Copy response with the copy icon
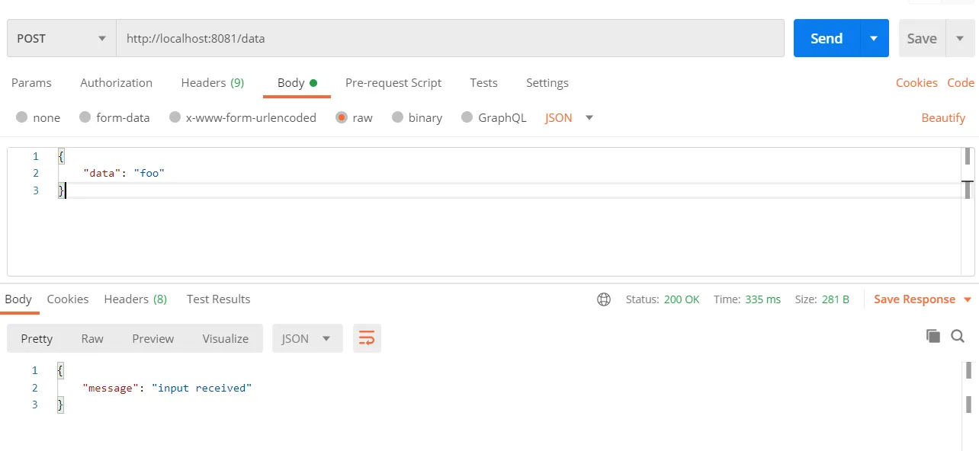The image size is (979, 451). 932,336
